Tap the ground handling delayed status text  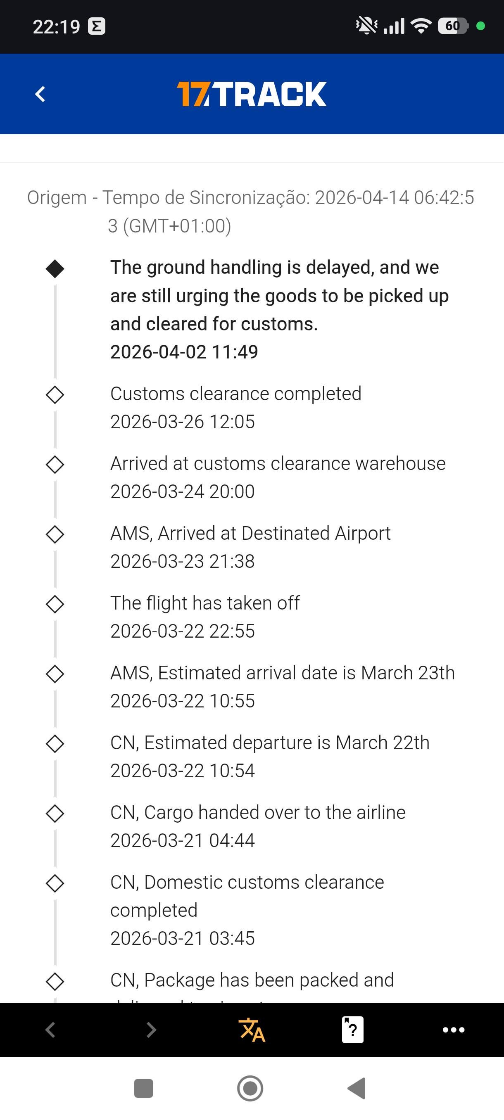(279, 296)
